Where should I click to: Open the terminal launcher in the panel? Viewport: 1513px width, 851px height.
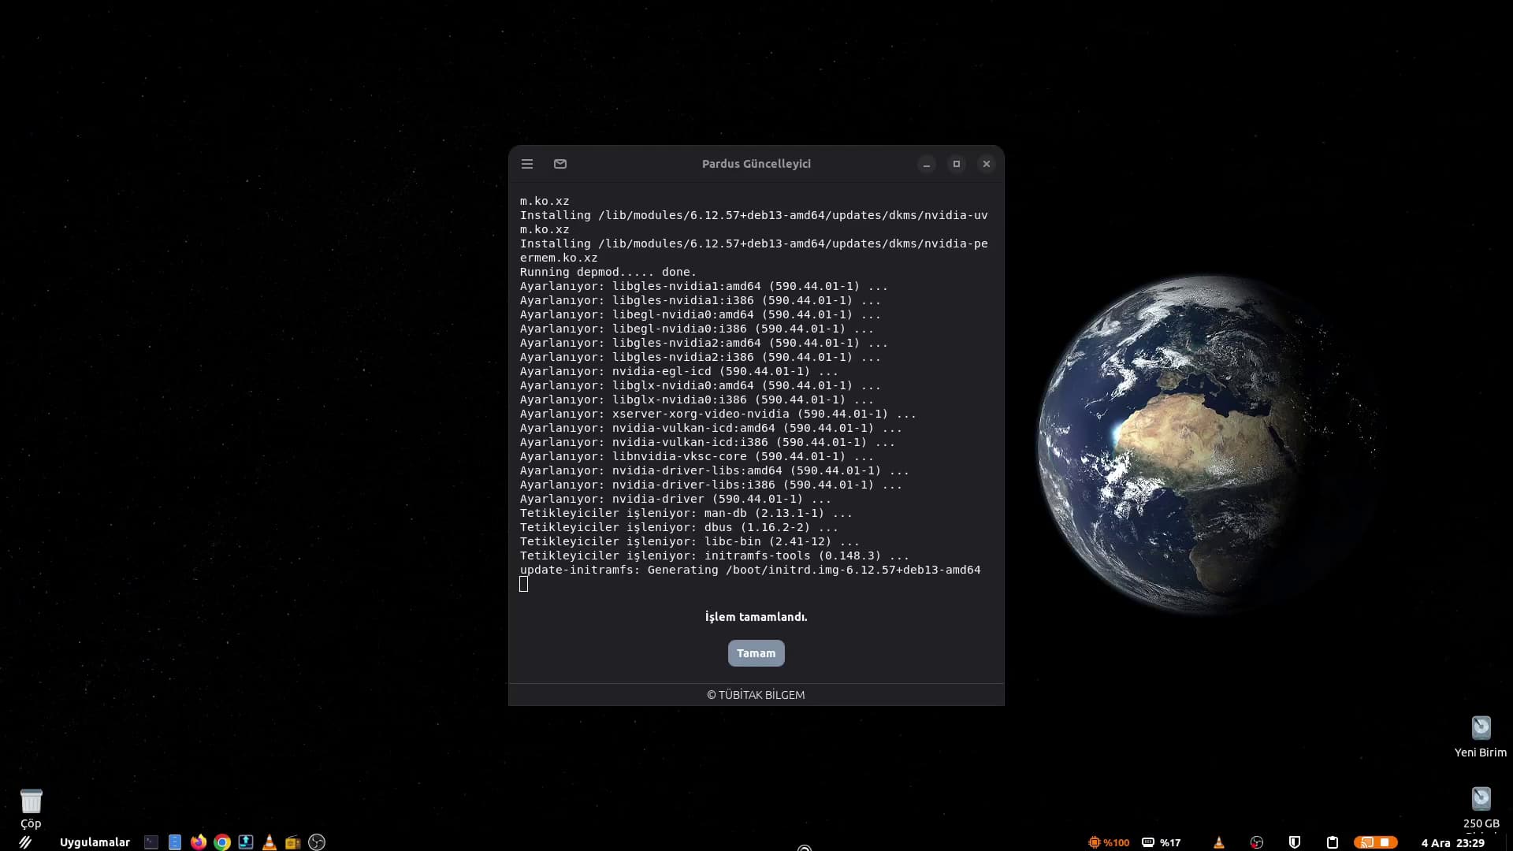pos(151,842)
